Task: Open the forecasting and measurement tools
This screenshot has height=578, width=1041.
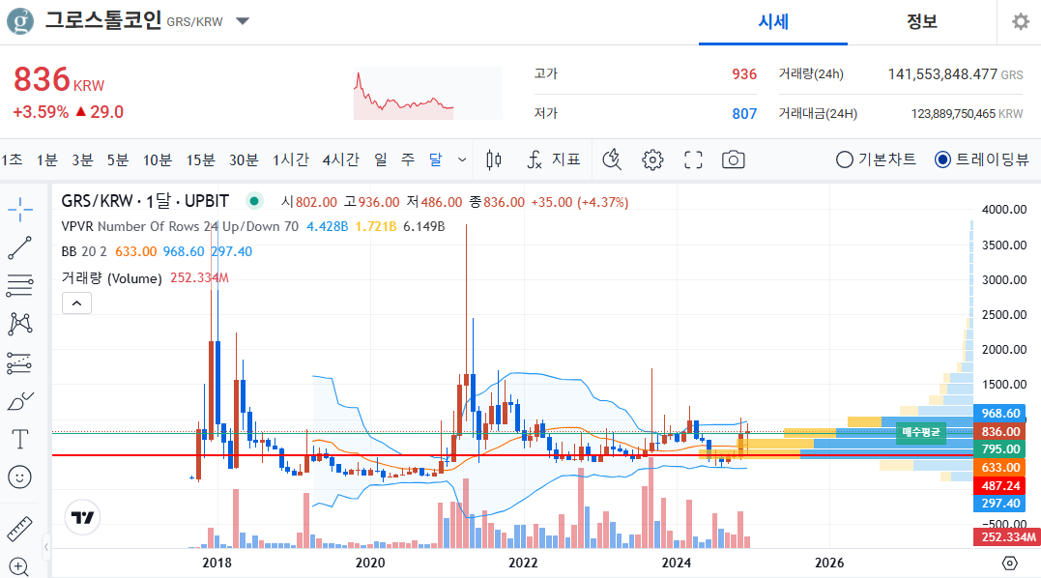Action: coord(20,363)
